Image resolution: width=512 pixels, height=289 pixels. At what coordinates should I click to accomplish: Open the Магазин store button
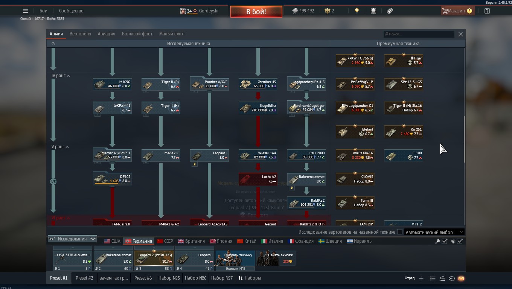point(457,11)
